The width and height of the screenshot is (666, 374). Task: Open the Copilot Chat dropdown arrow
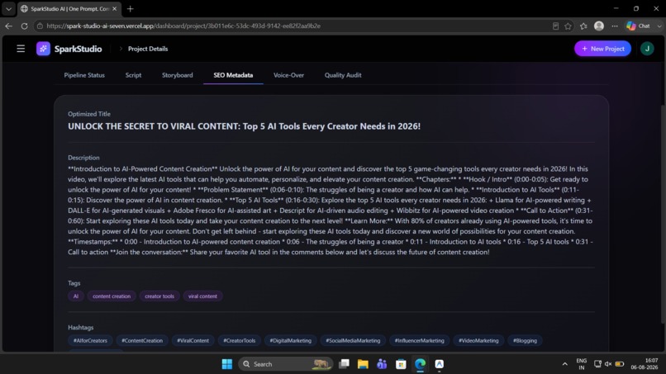click(x=659, y=26)
